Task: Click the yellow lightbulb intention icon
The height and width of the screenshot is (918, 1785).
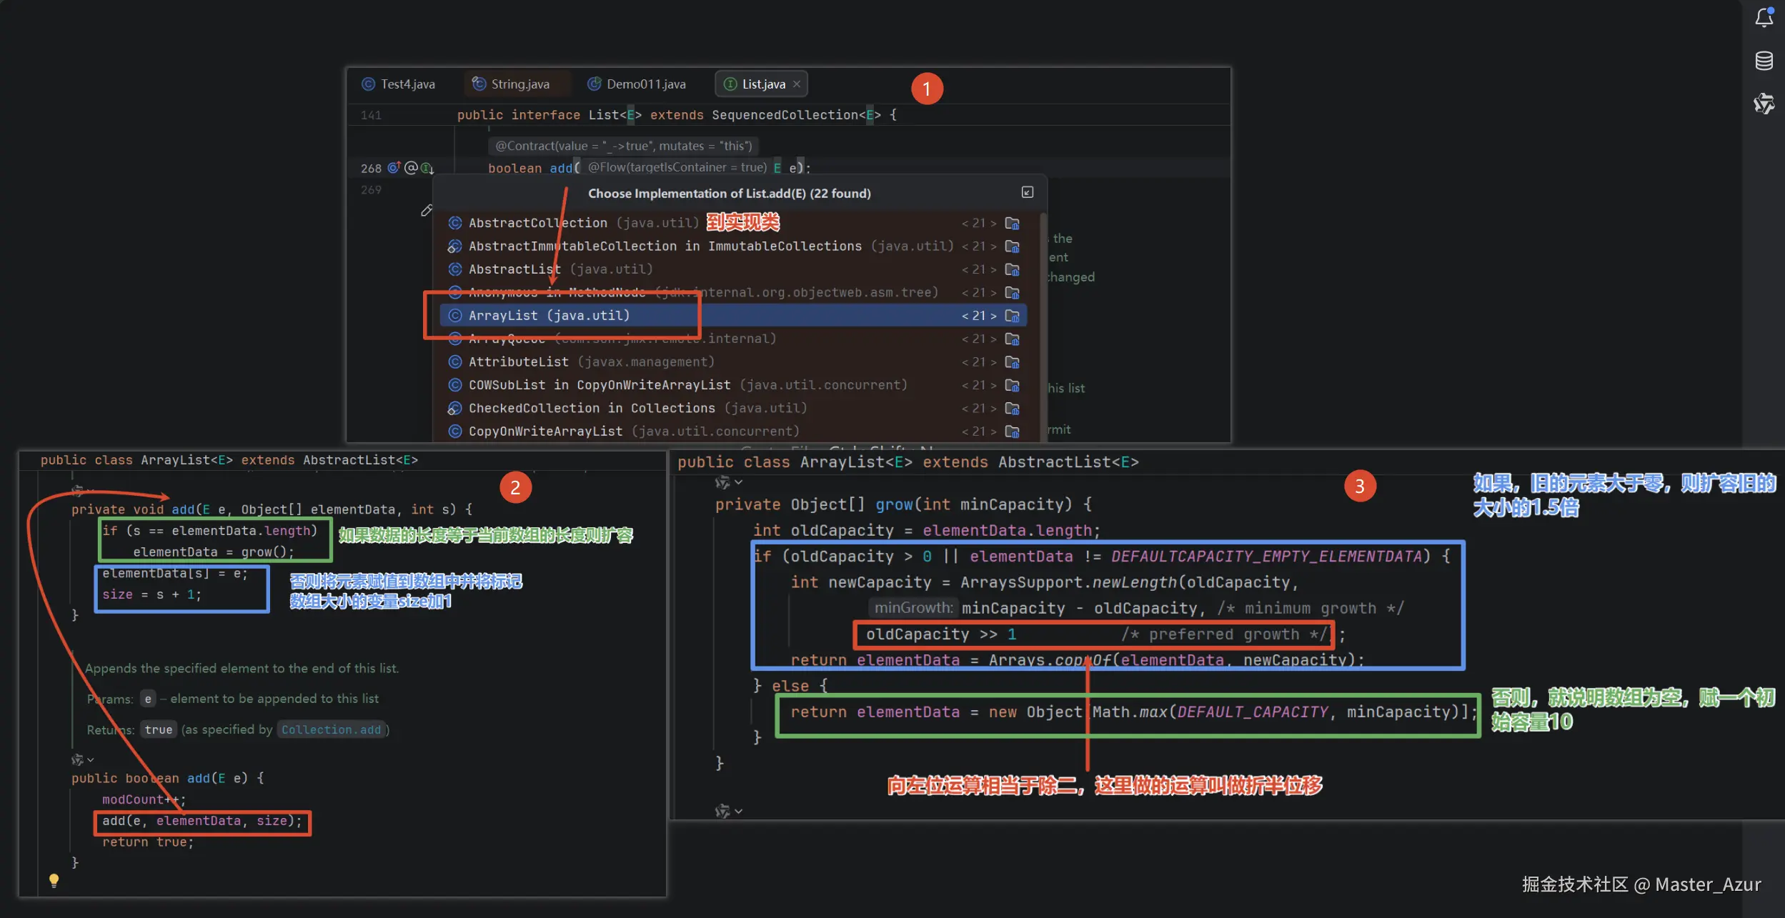Action: click(54, 879)
